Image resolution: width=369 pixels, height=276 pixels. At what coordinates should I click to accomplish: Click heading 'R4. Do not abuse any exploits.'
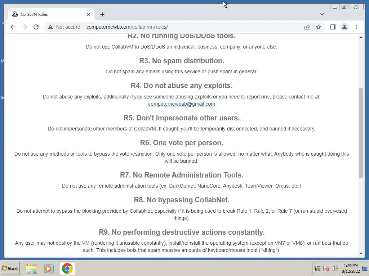tap(182, 86)
